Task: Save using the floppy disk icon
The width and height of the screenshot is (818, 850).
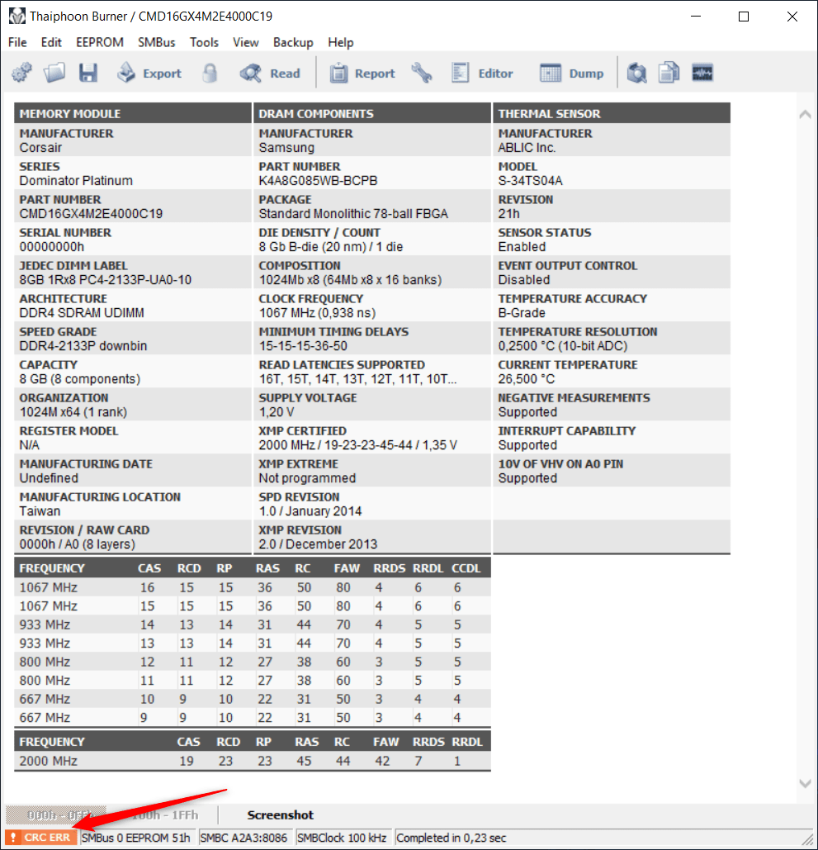Action: click(x=87, y=73)
